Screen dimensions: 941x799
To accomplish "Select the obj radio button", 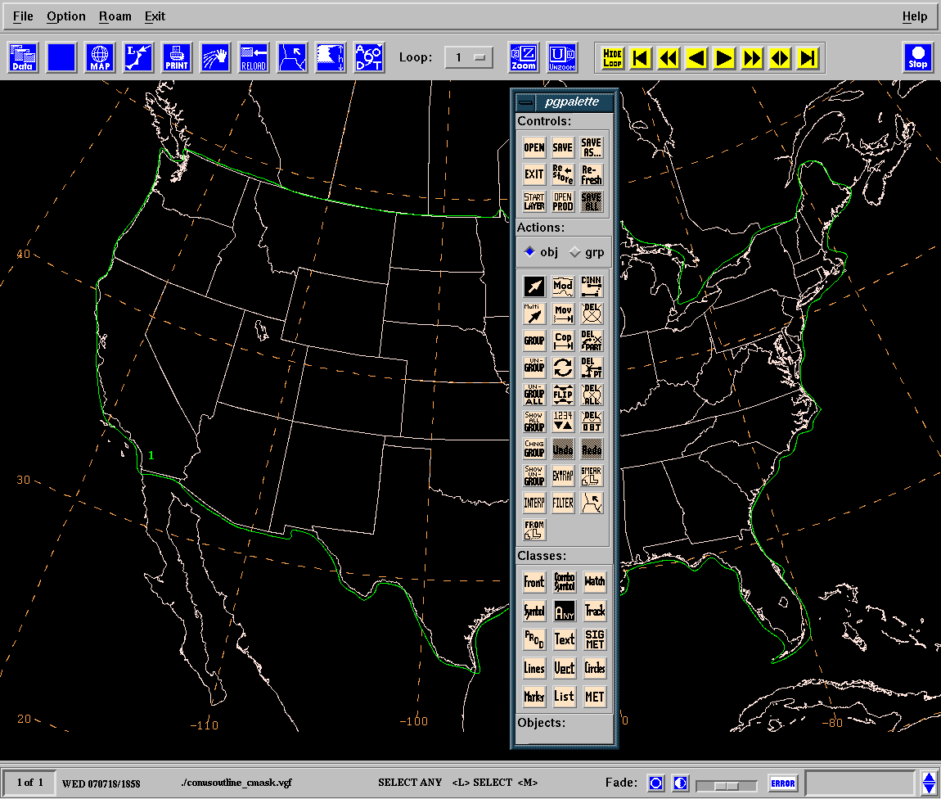I will [x=530, y=252].
